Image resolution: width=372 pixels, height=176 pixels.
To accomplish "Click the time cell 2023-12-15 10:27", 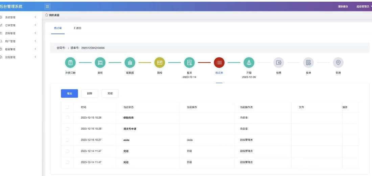I will (91, 140).
